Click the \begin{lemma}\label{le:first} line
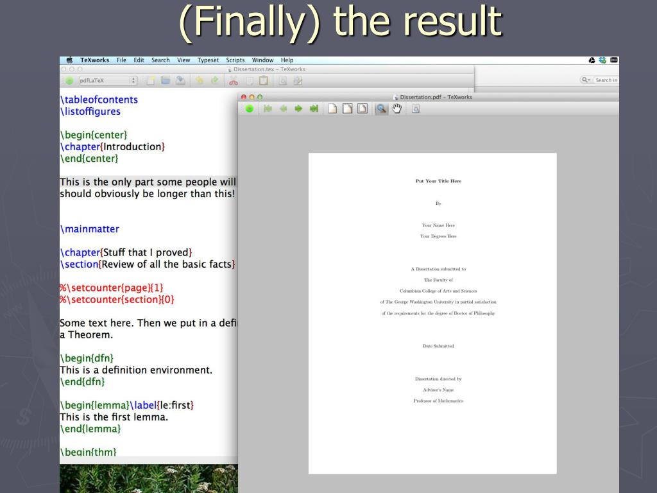The height and width of the screenshot is (493, 657). tap(127, 406)
